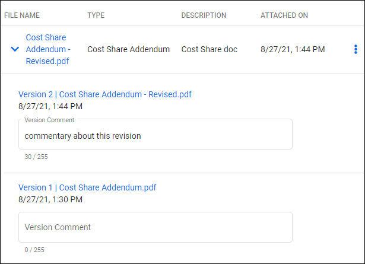The width and height of the screenshot is (365, 264).
Task: Select the 'Cost Share Addendum' type cell
Action: coord(129,49)
